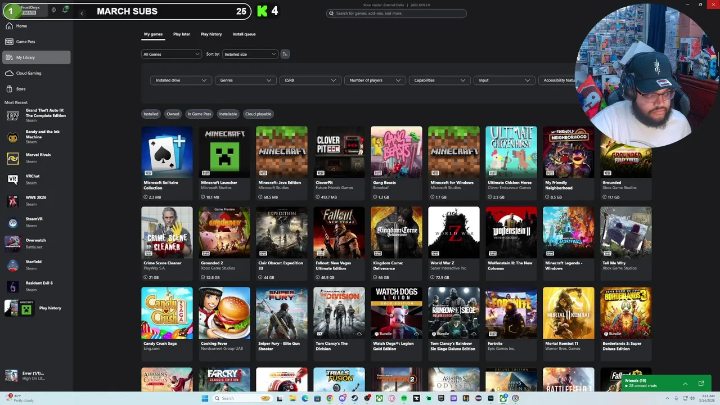Expand the Input filter dropdown
720x405 pixels.
coord(505,80)
